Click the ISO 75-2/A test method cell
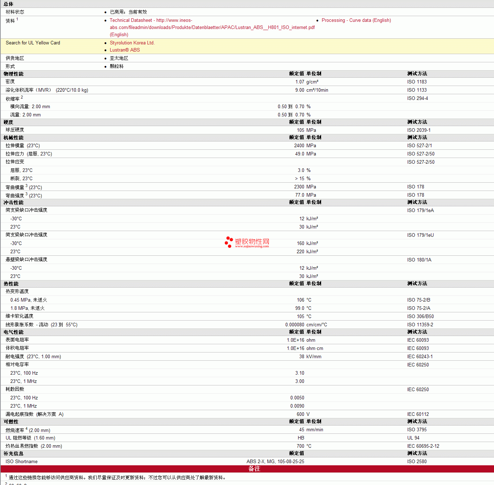The width and height of the screenshot is (494, 485). 418,308
